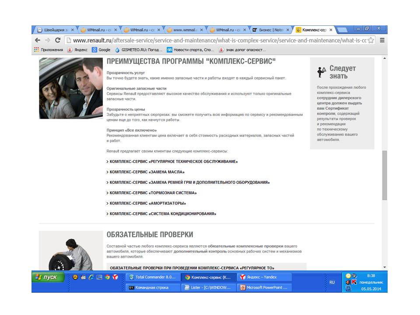Close the Бизнес tab
The image size is (420, 315).
click(x=288, y=30)
